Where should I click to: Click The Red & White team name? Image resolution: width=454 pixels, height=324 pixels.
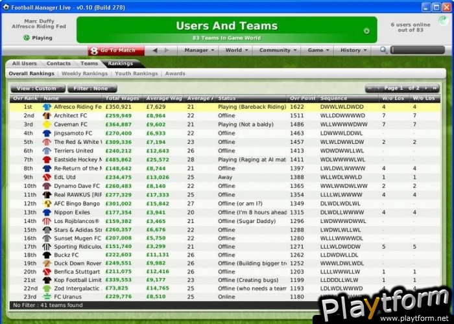(x=78, y=142)
